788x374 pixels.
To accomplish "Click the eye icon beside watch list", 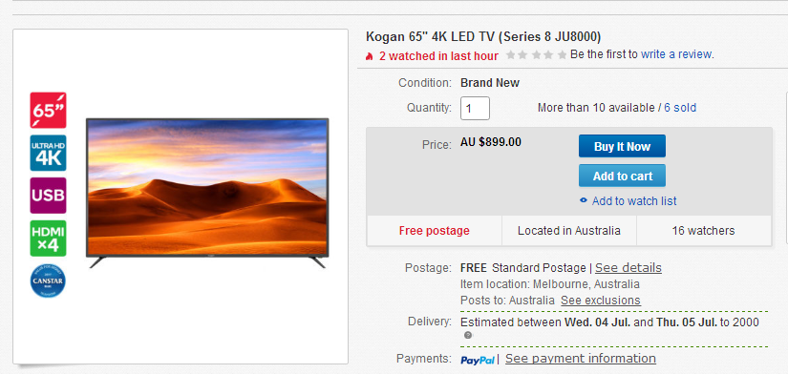I will [584, 200].
